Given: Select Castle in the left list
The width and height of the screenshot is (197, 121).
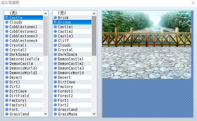Looking at the screenshot, I should 24,17.
